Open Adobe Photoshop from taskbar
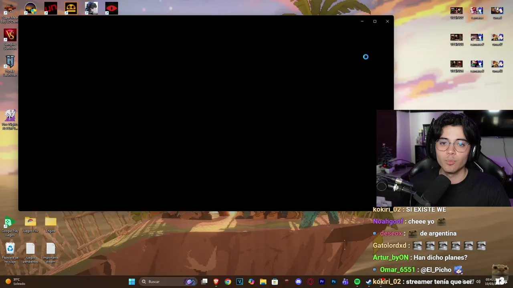Screen dimensions: 513x288 (333, 282)
